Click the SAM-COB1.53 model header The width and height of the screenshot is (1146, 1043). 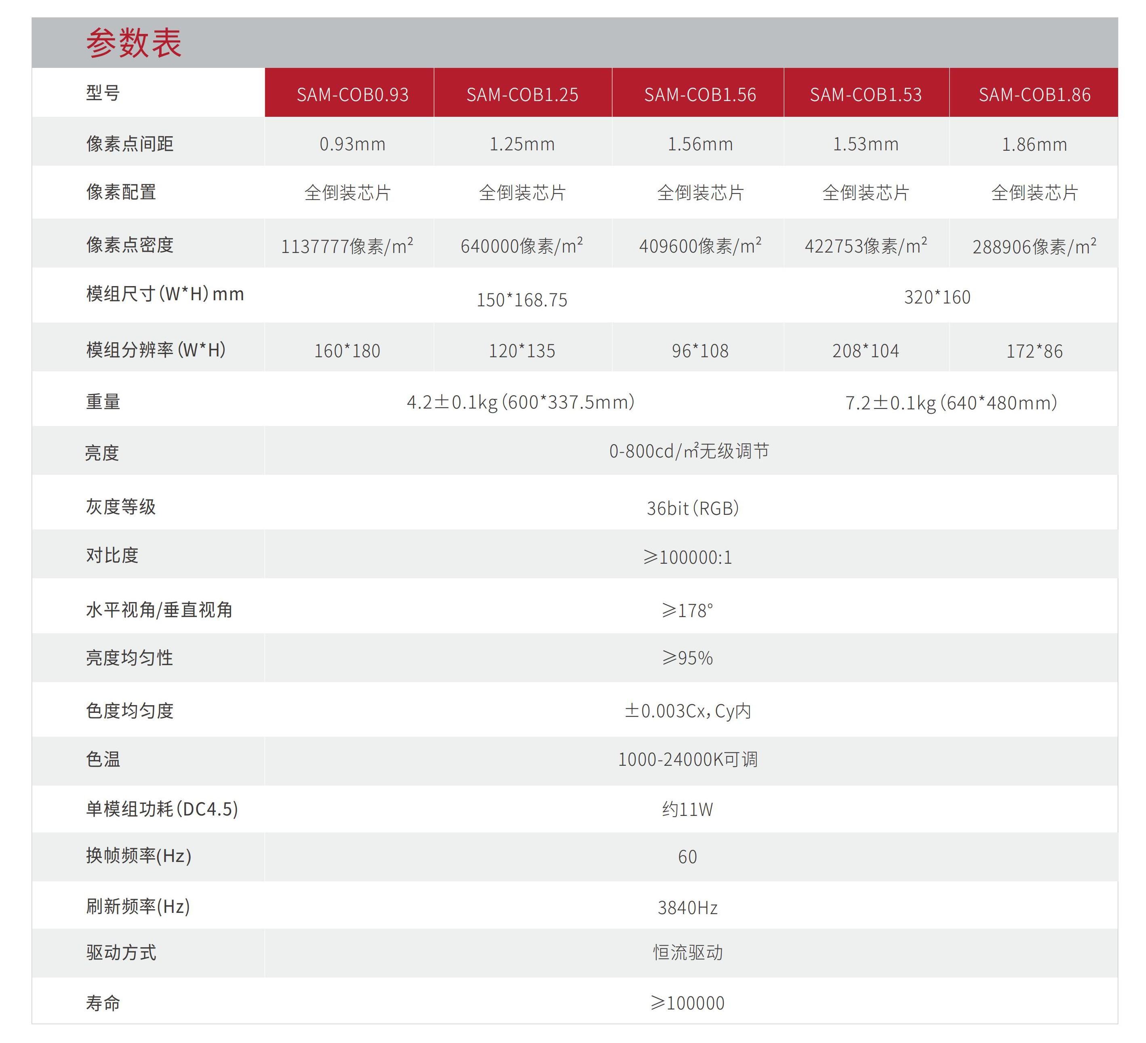(865, 94)
